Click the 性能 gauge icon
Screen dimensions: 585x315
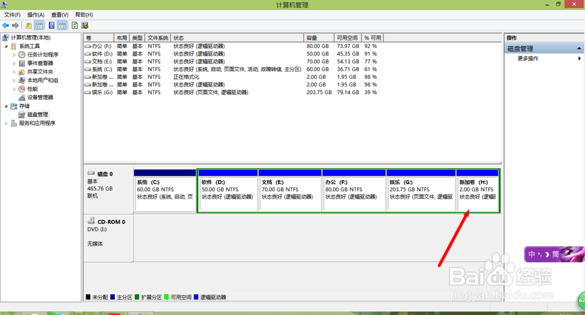point(22,89)
